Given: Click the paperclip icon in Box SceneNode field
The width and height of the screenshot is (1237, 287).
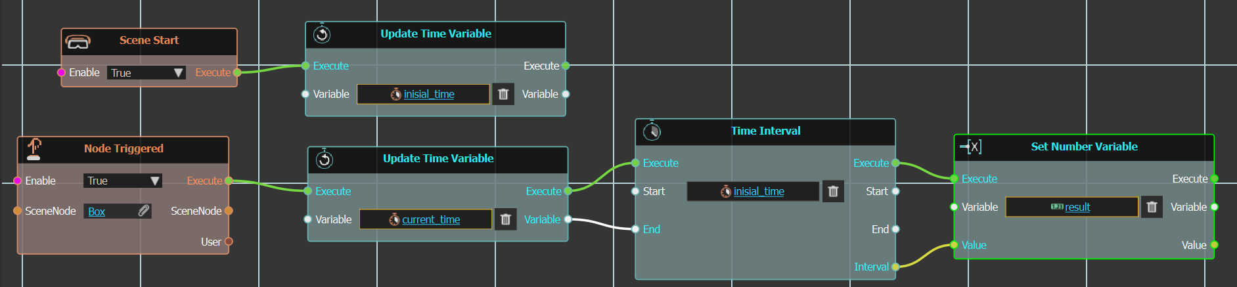Looking at the screenshot, I should click(143, 211).
